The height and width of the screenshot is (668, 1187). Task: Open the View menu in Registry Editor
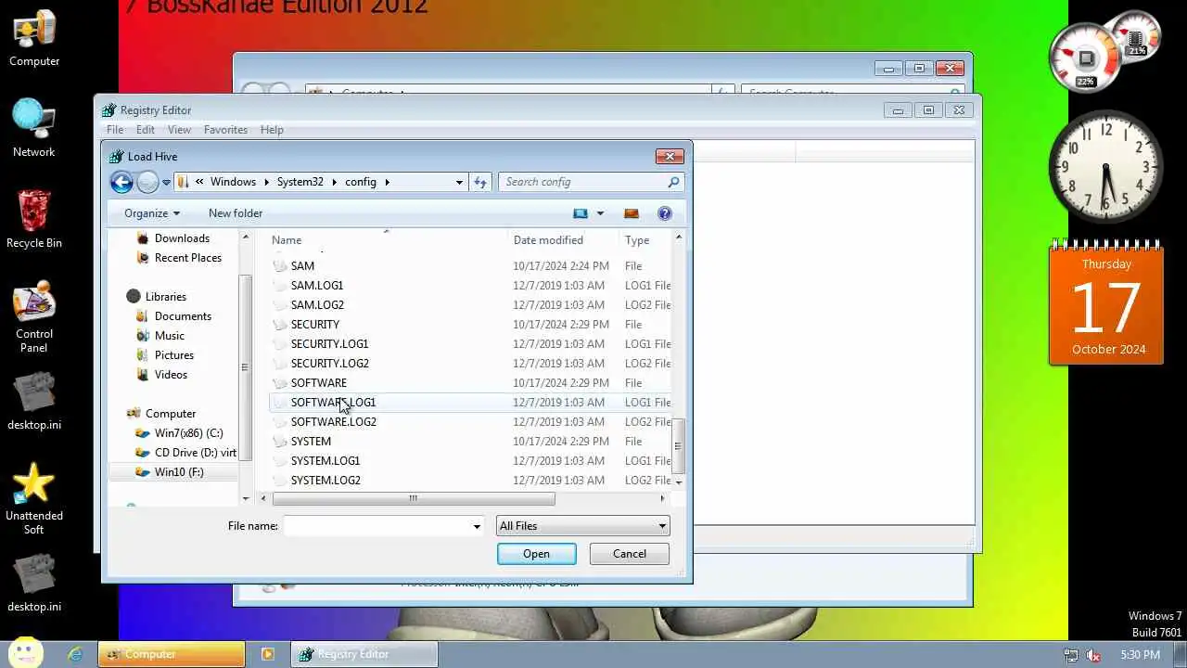179,130
